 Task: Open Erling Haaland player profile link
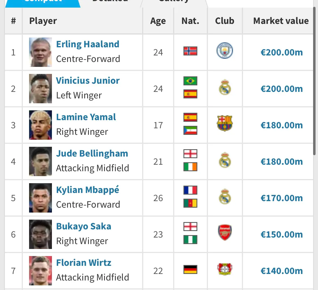point(88,44)
